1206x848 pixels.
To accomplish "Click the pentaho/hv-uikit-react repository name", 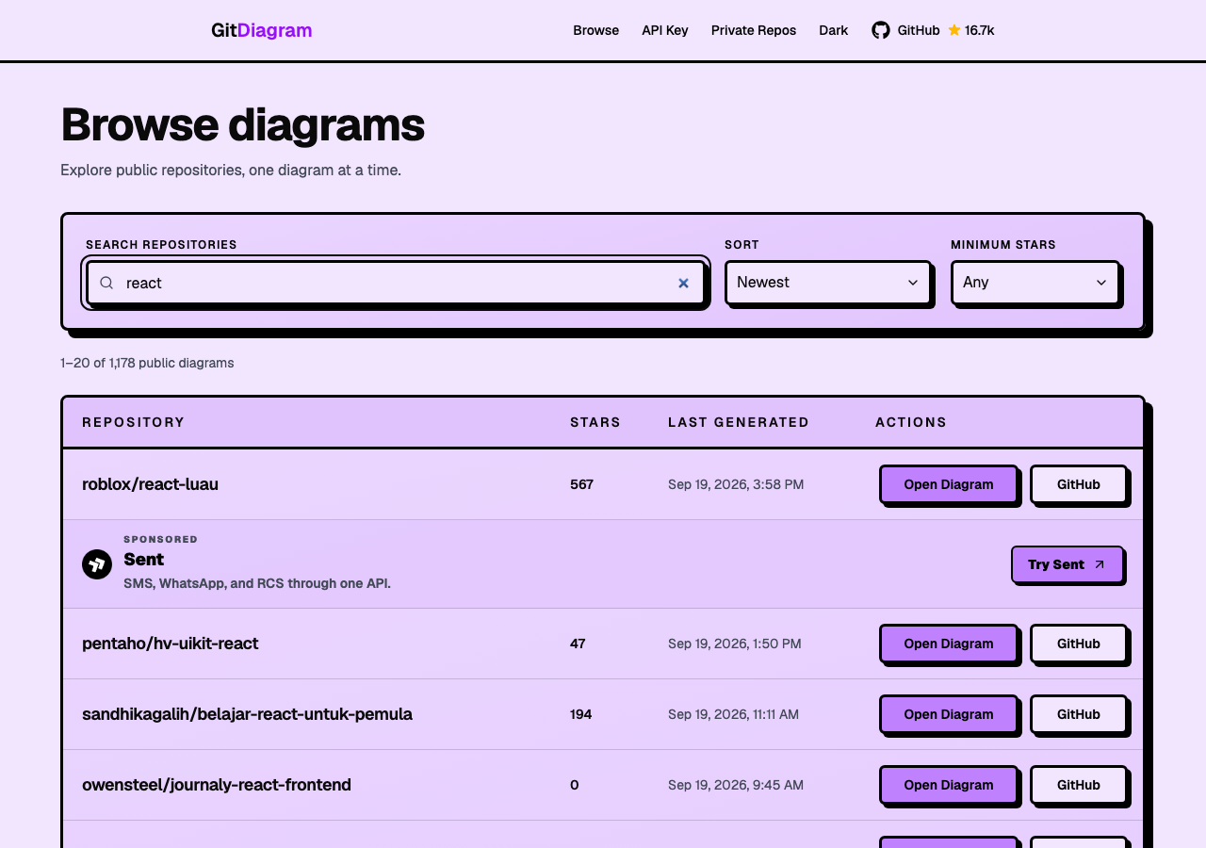I will pyautogui.click(x=170, y=644).
